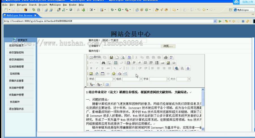Open 修改登陆密码 in sidebar
255x138 pixels.
[x=16, y=52]
